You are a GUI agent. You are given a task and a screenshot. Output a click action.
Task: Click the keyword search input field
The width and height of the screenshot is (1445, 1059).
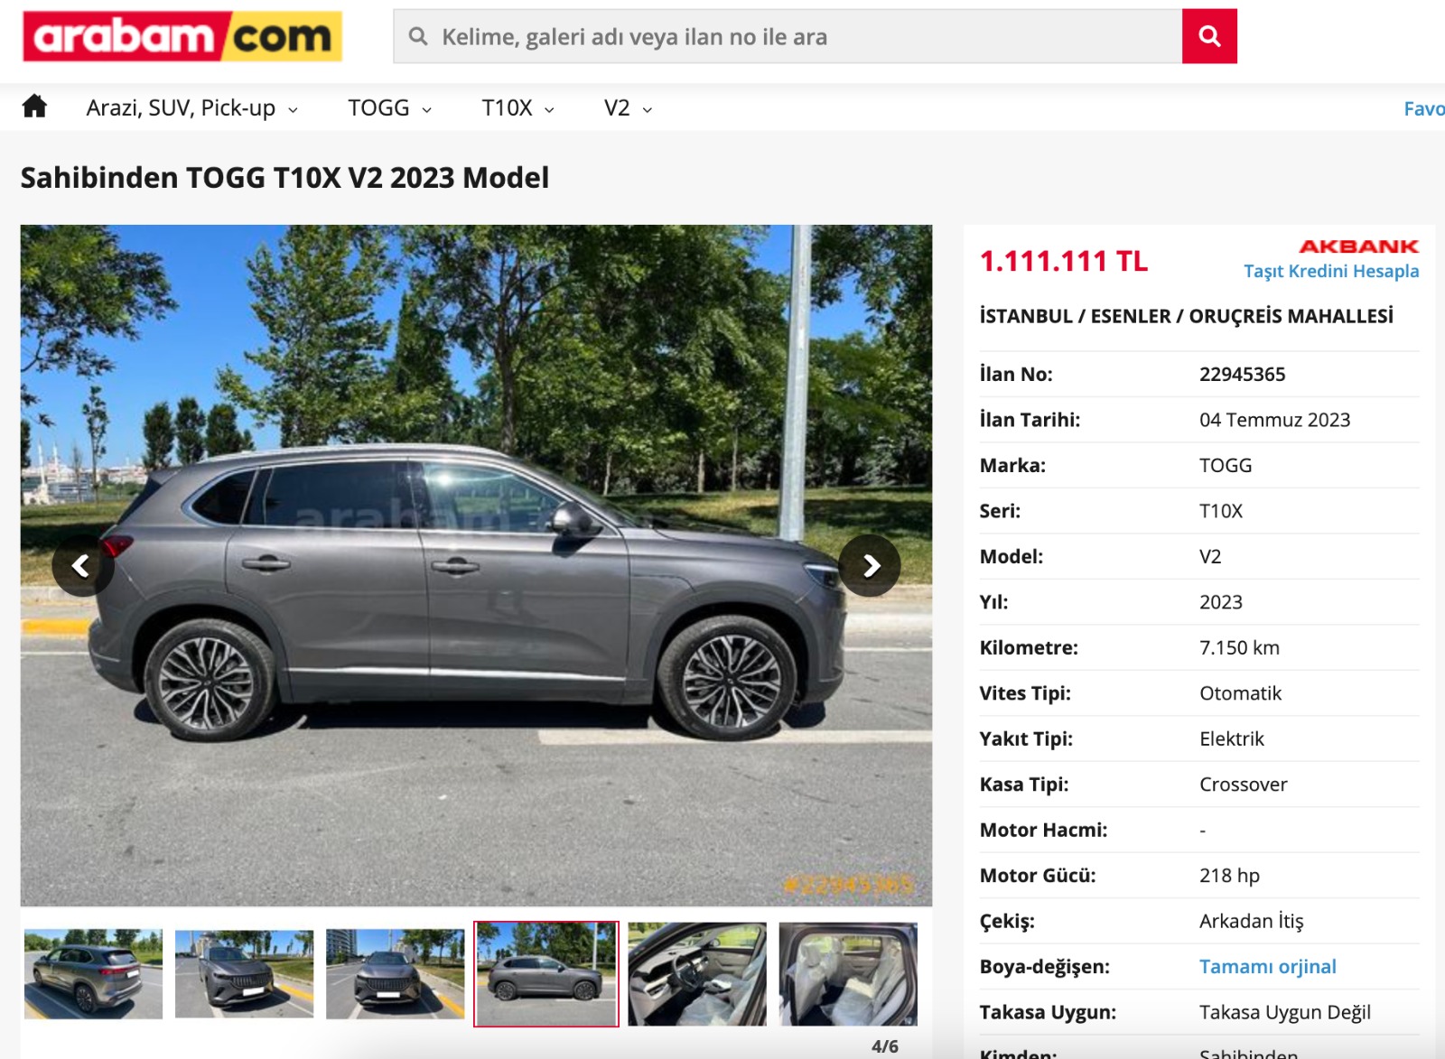[x=788, y=36]
